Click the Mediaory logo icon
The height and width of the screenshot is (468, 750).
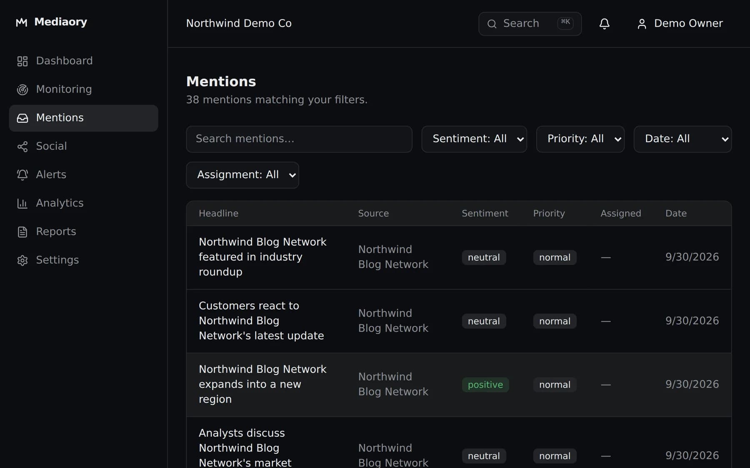(22, 22)
